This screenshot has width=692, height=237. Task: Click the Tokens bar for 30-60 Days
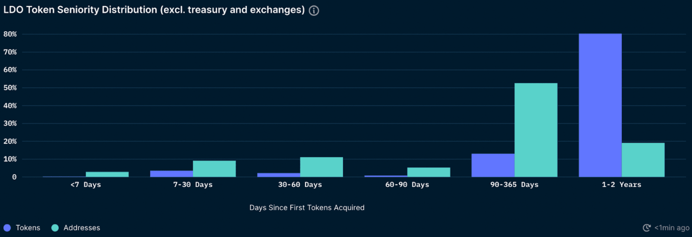(278, 175)
